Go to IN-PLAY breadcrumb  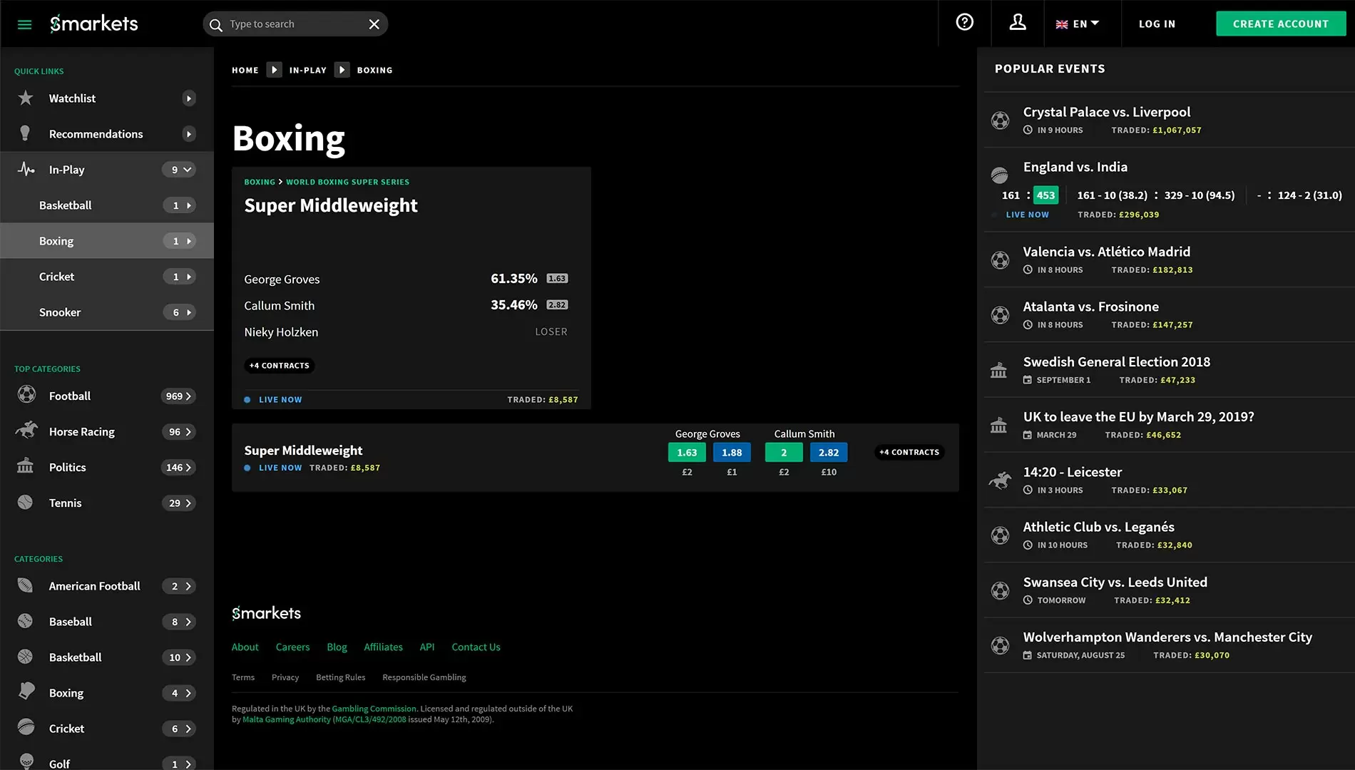(x=307, y=70)
